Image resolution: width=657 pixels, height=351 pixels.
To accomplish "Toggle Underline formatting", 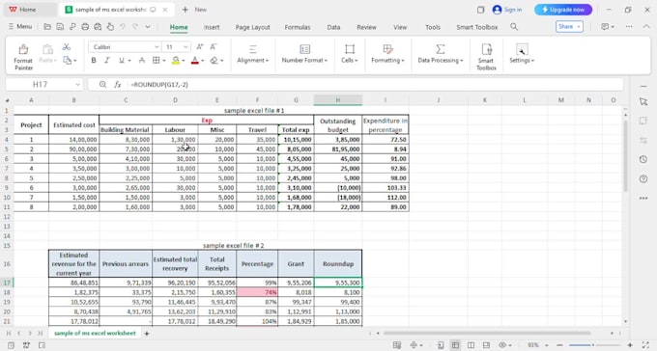I will [x=121, y=61].
